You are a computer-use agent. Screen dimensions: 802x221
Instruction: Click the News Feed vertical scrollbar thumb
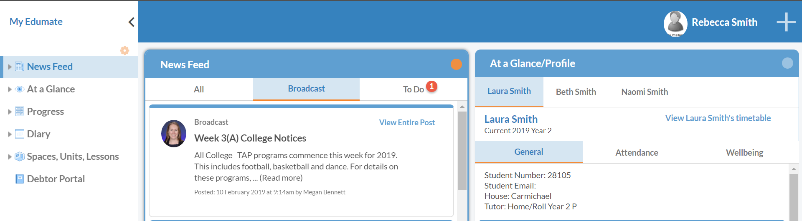click(x=462, y=151)
